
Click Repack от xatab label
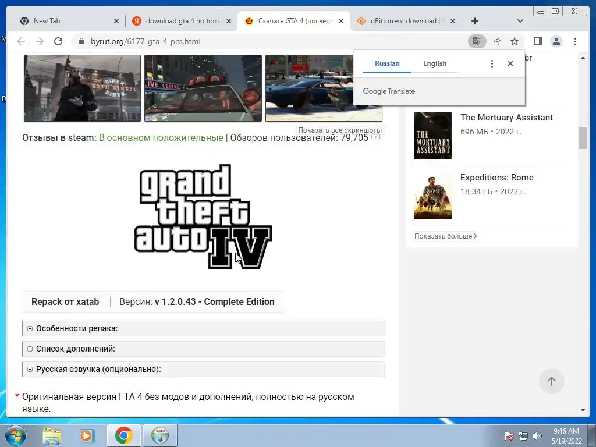(x=65, y=302)
